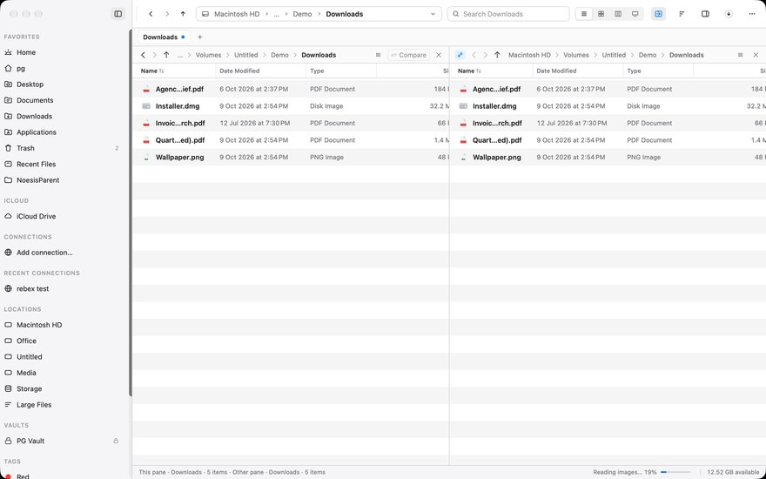Close the right pane
The image size is (766, 479).
click(x=756, y=55)
